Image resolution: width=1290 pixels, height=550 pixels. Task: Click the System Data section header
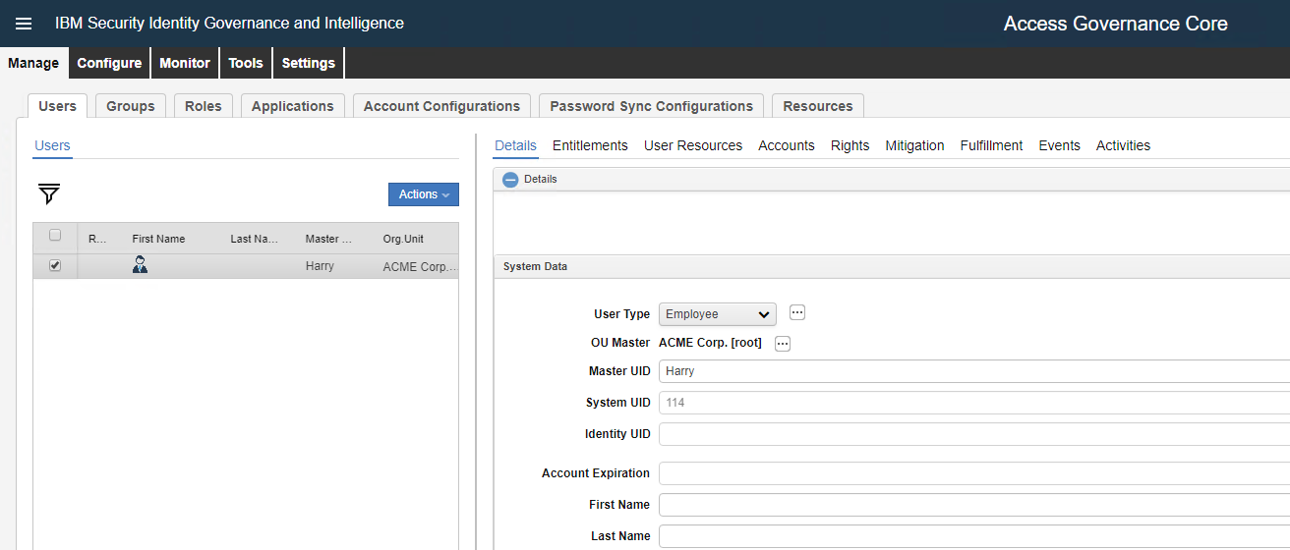(891, 266)
